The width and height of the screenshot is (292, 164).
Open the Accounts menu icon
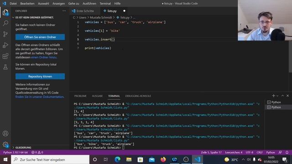pyautogui.click(x=5, y=133)
